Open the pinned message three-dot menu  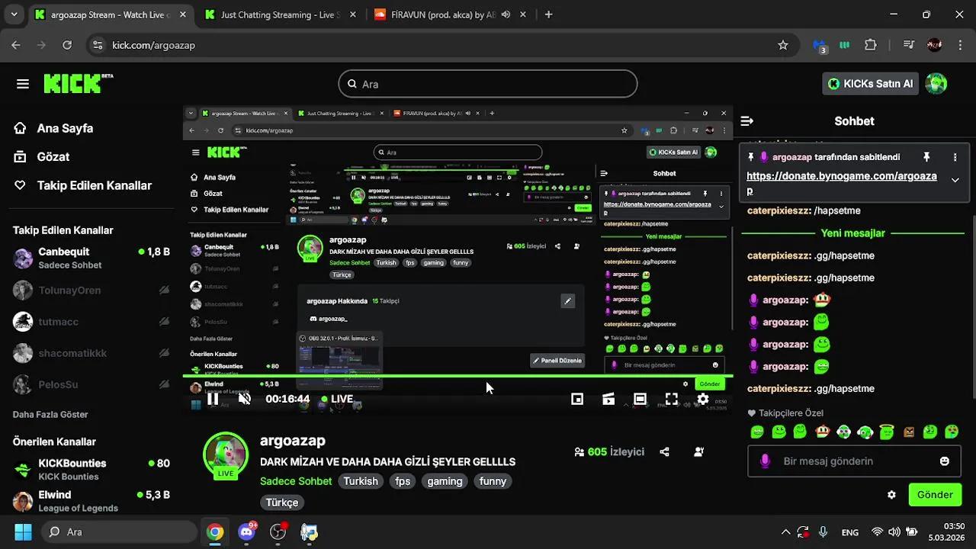[x=955, y=157]
